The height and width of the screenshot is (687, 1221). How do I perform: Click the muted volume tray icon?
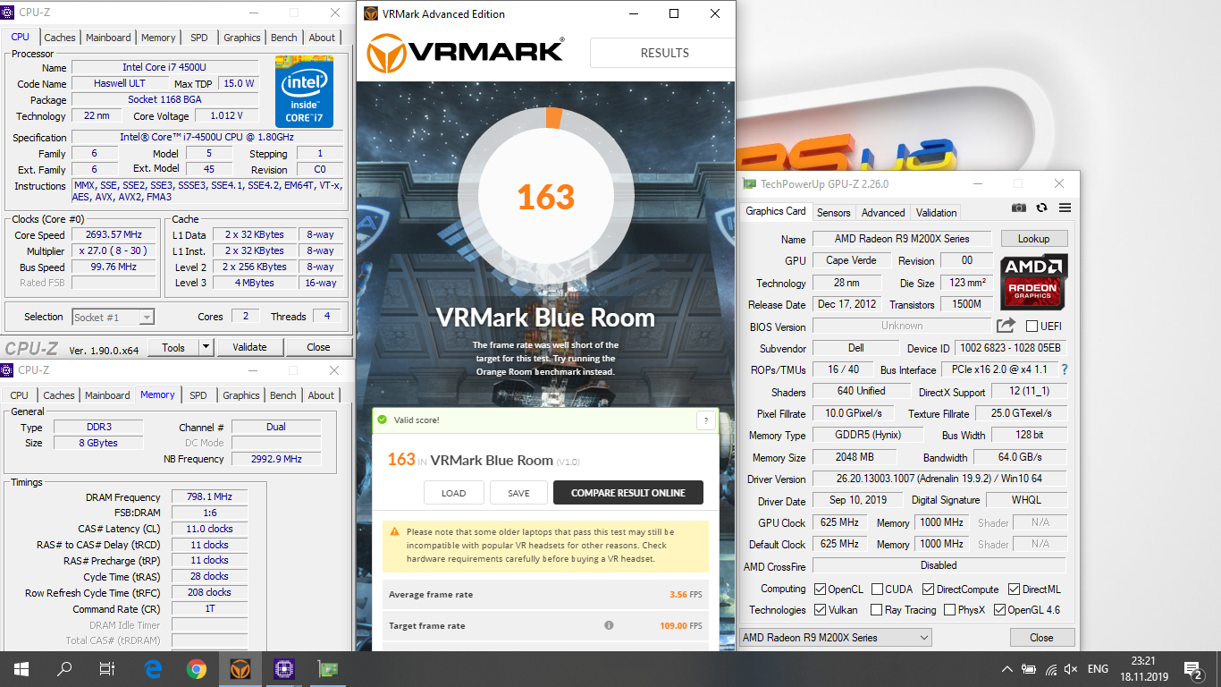click(1071, 668)
